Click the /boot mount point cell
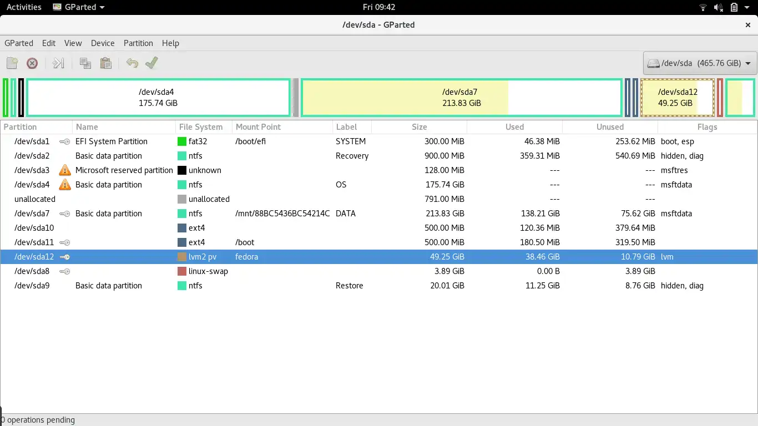 point(245,242)
